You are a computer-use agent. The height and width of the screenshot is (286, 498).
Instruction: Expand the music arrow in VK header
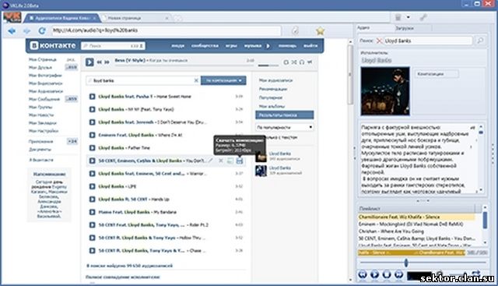click(x=268, y=46)
